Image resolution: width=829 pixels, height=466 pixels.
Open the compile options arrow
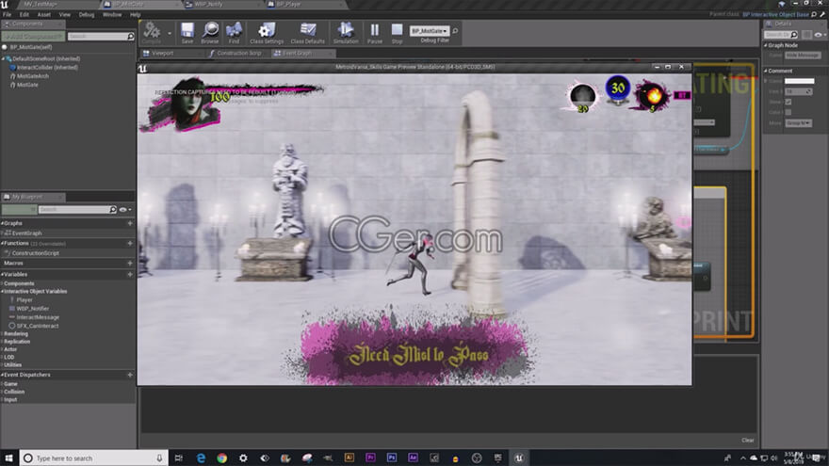click(x=170, y=33)
